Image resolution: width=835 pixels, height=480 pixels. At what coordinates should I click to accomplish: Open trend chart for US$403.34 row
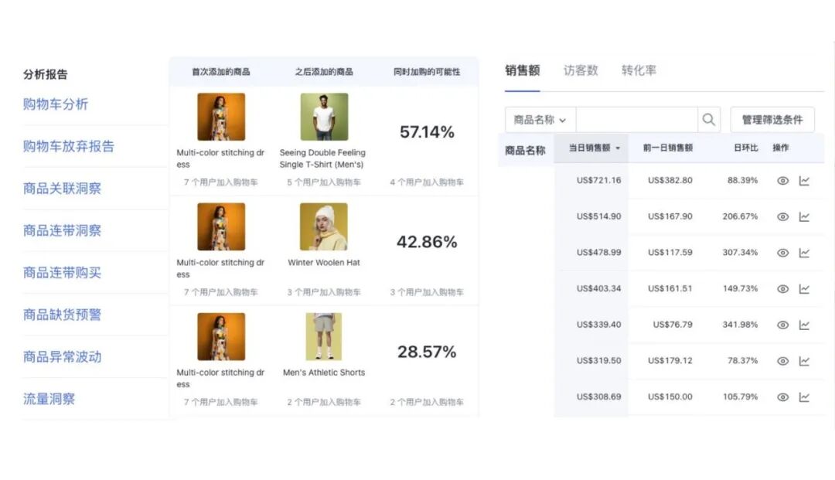point(804,289)
